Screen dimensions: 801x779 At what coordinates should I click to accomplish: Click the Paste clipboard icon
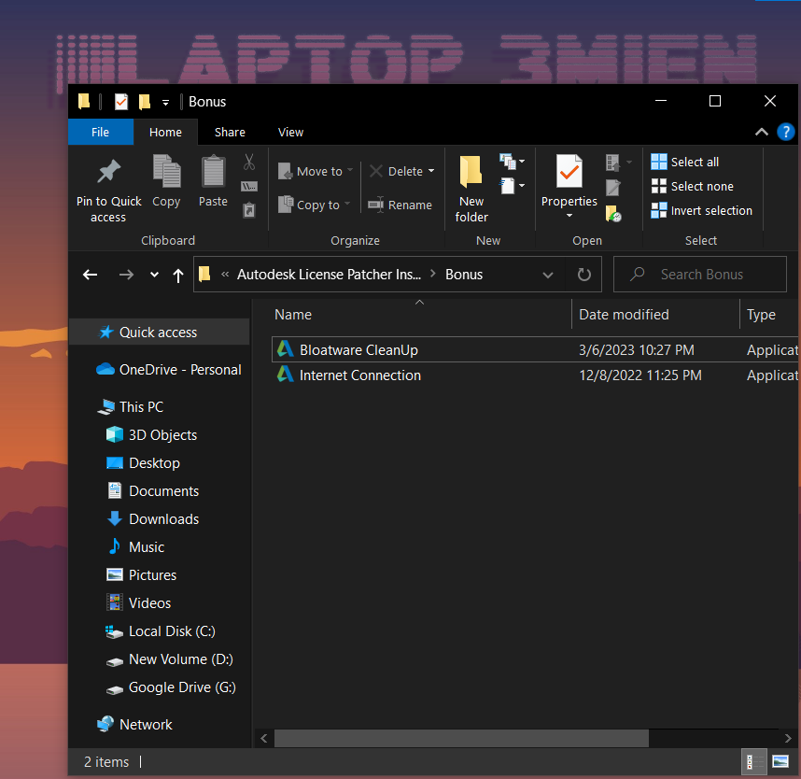[x=213, y=172]
